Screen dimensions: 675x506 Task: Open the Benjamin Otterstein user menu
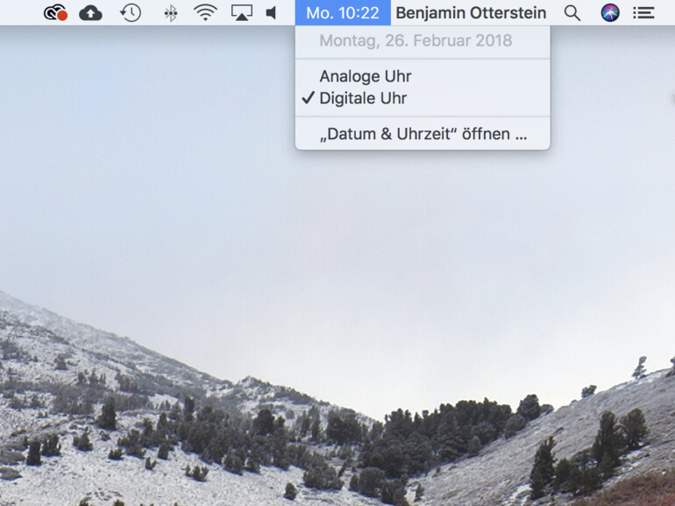tap(471, 13)
